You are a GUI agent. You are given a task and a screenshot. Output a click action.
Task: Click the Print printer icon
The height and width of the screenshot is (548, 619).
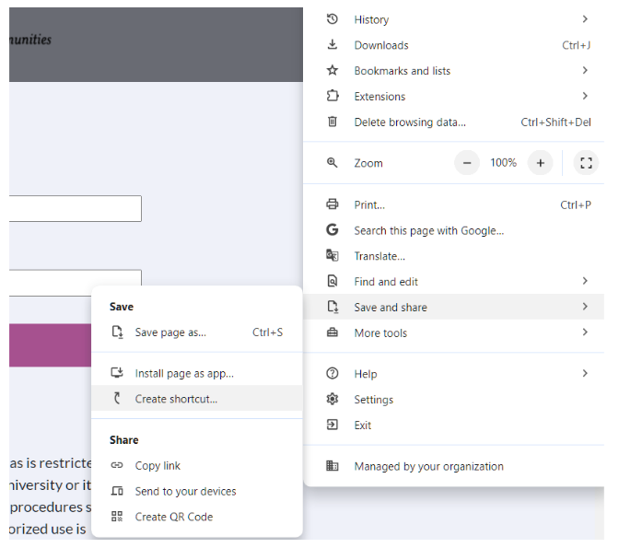(x=333, y=204)
